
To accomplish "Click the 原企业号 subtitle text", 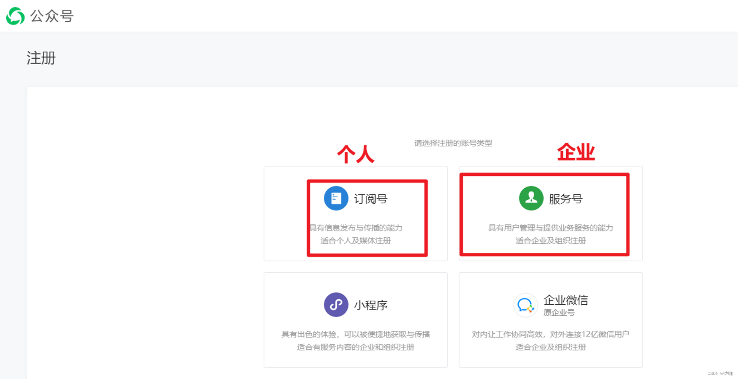I will [x=559, y=313].
